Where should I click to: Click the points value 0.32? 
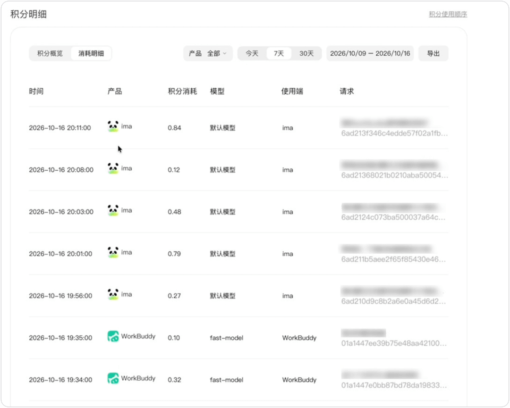(174, 380)
